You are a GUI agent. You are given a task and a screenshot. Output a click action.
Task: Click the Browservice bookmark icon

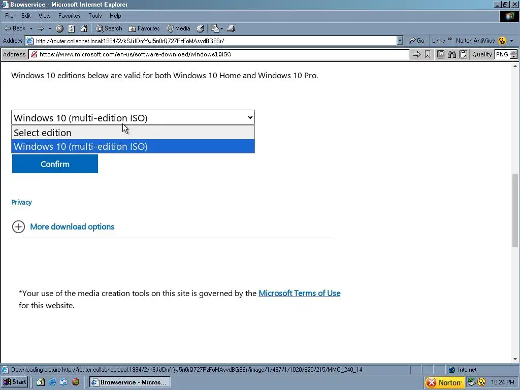(428, 54)
